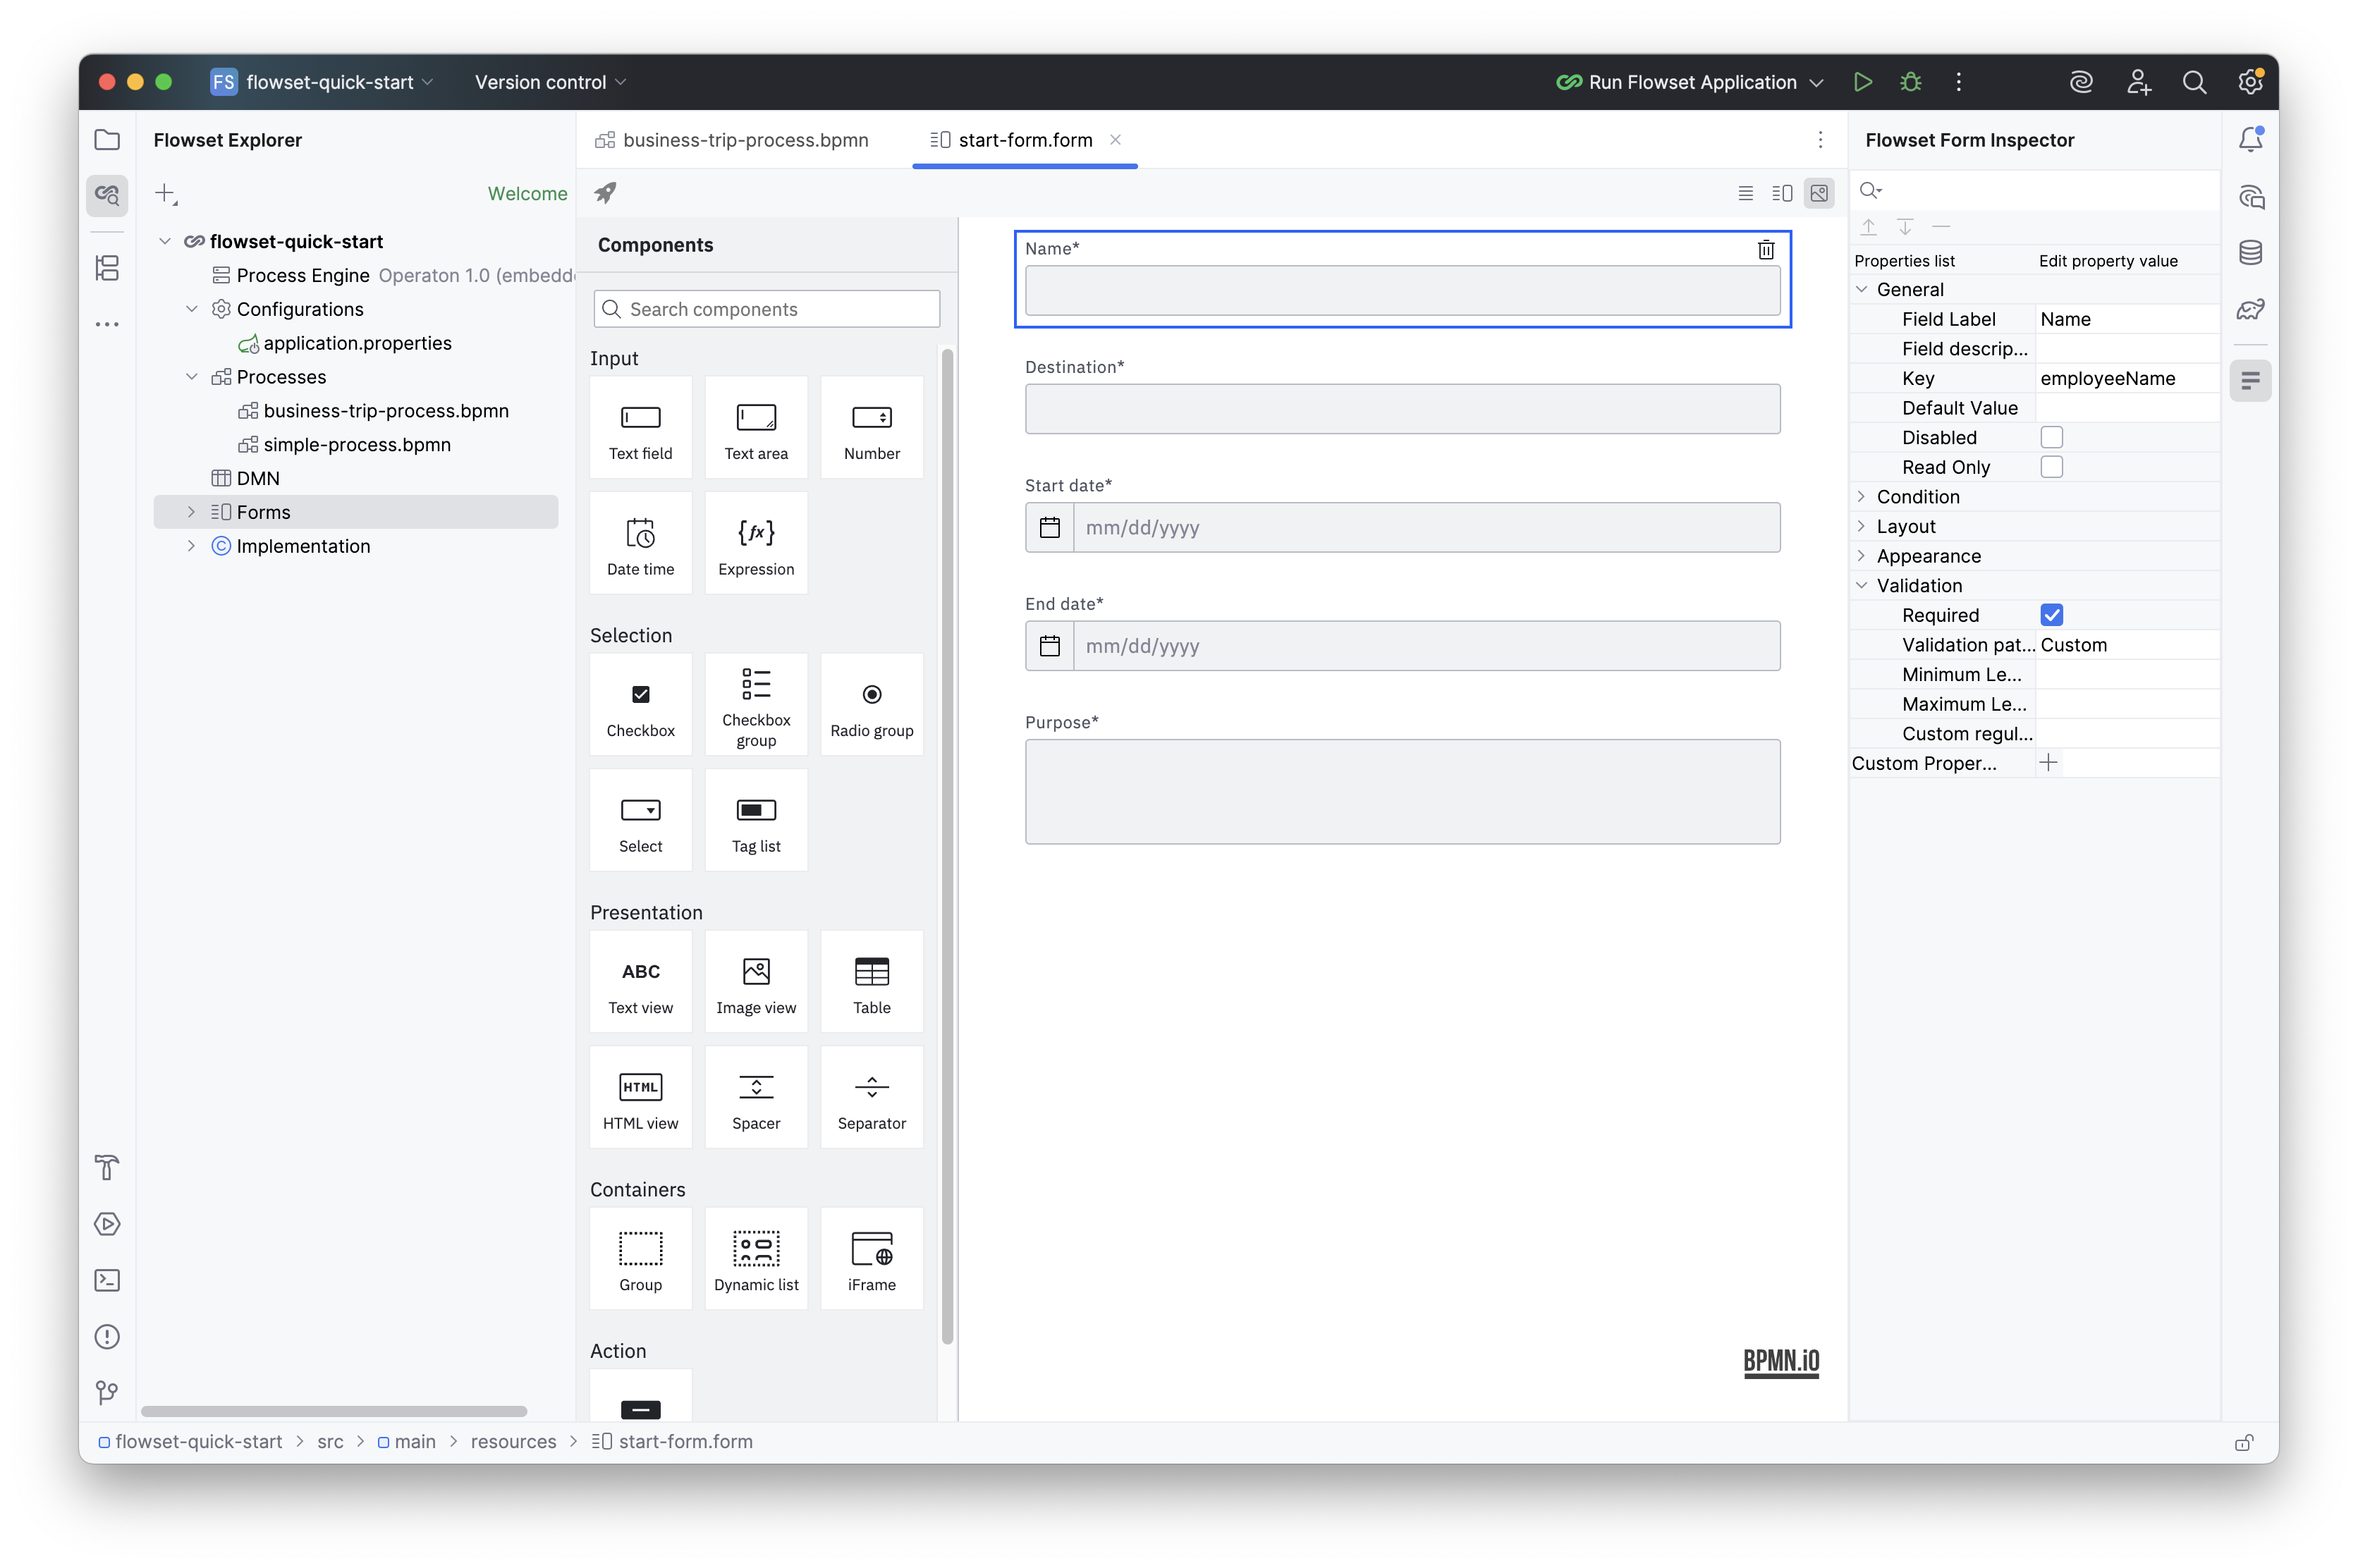Screen dimensions: 2358x1568
Task: Enable the Disabled checkbox in General properties
Action: (x=2052, y=437)
